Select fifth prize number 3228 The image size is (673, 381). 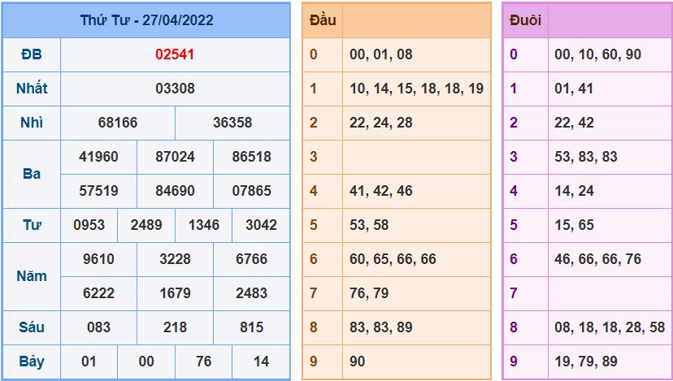[175, 259]
